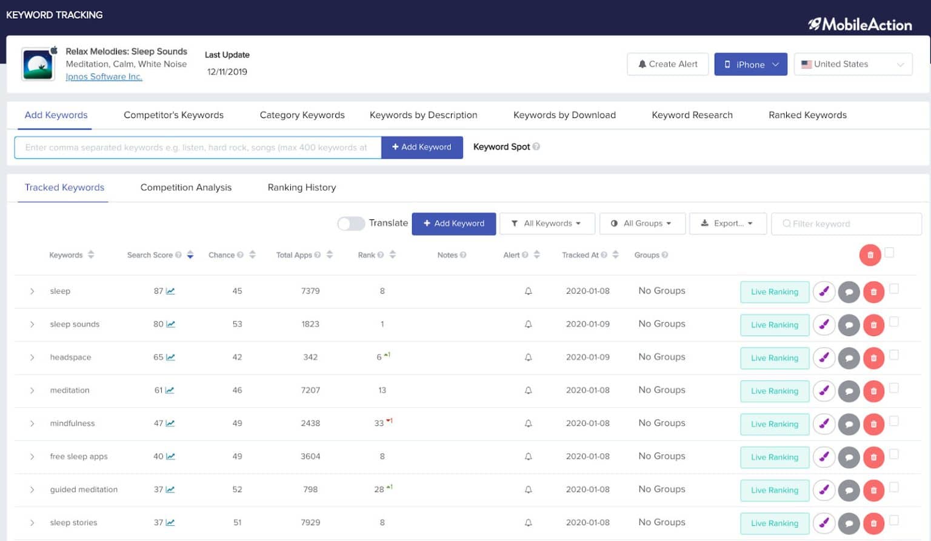Delete the free sleep apps keyword
Image resolution: width=931 pixels, height=541 pixels.
click(x=873, y=457)
